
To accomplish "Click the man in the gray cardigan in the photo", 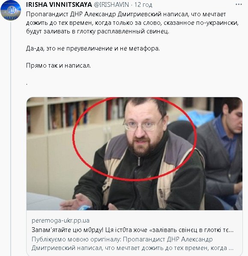I will 221,147.
